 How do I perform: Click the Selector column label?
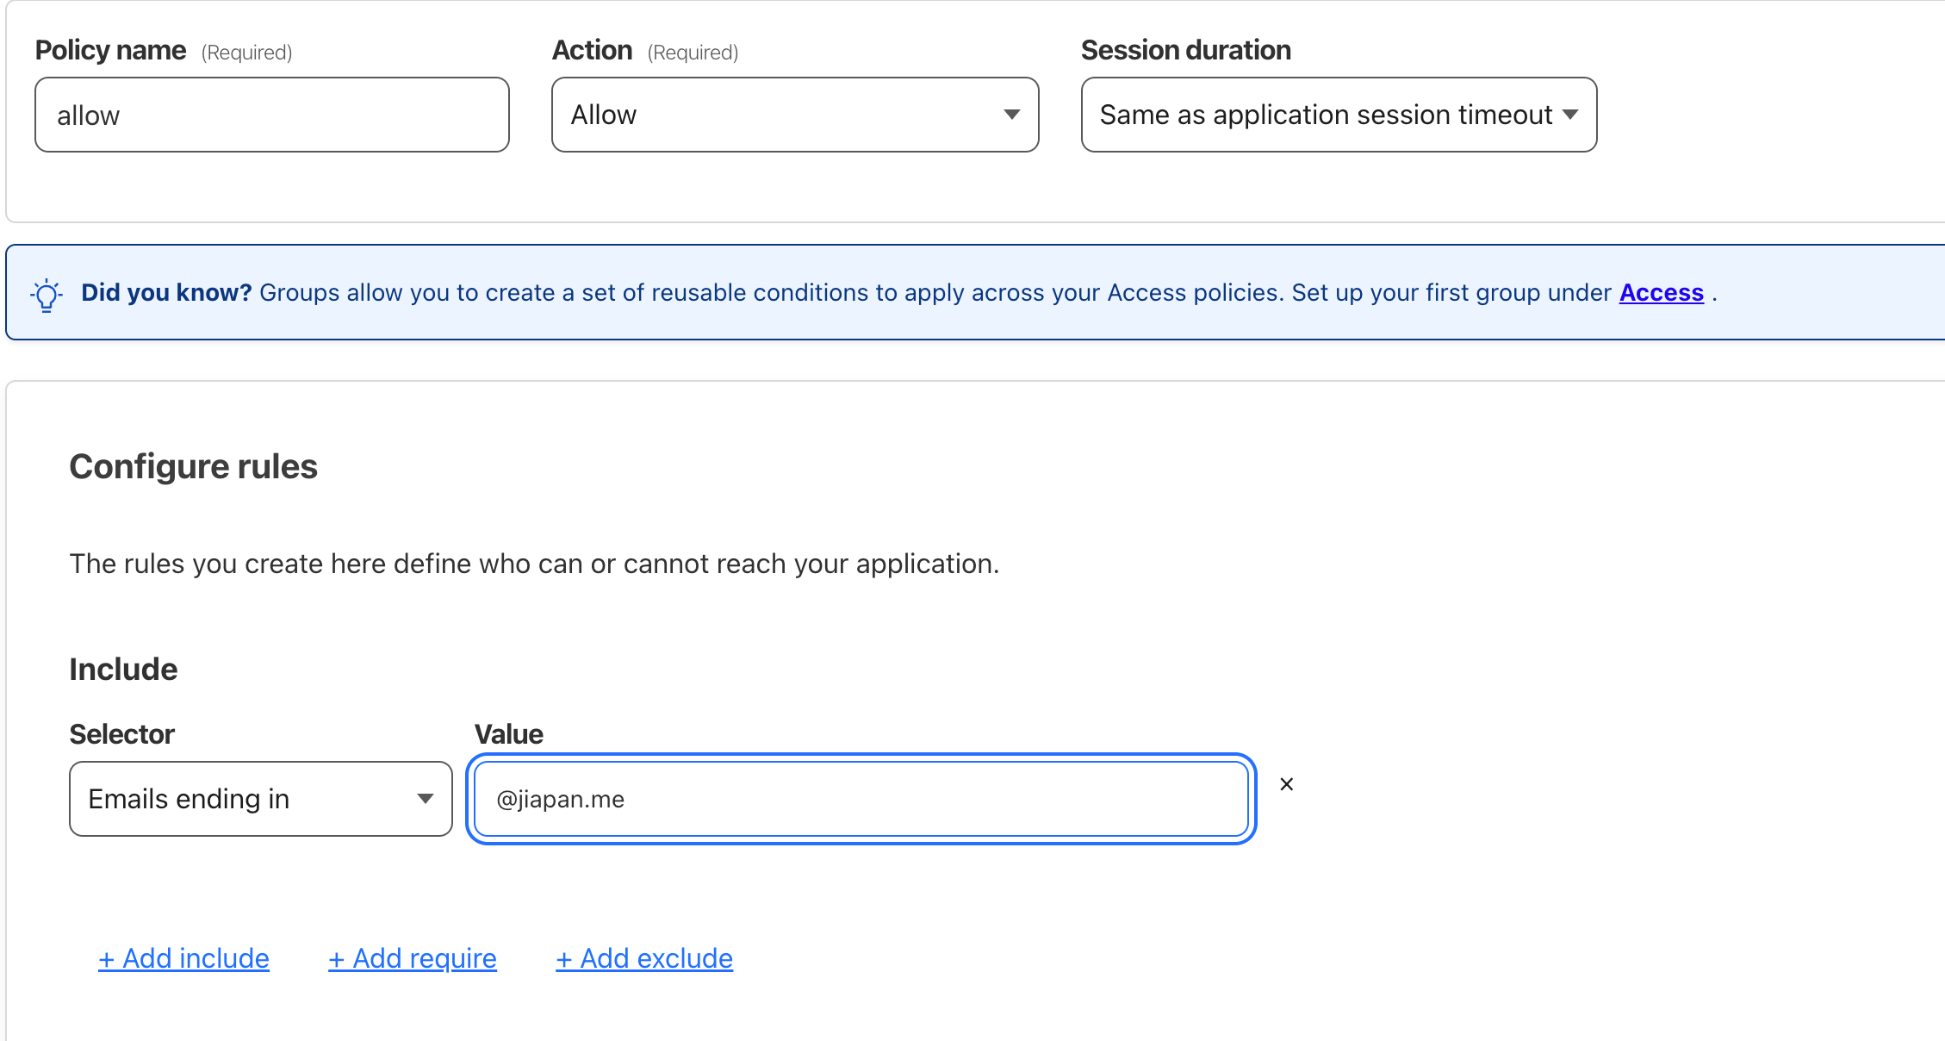[x=121, y=734]
